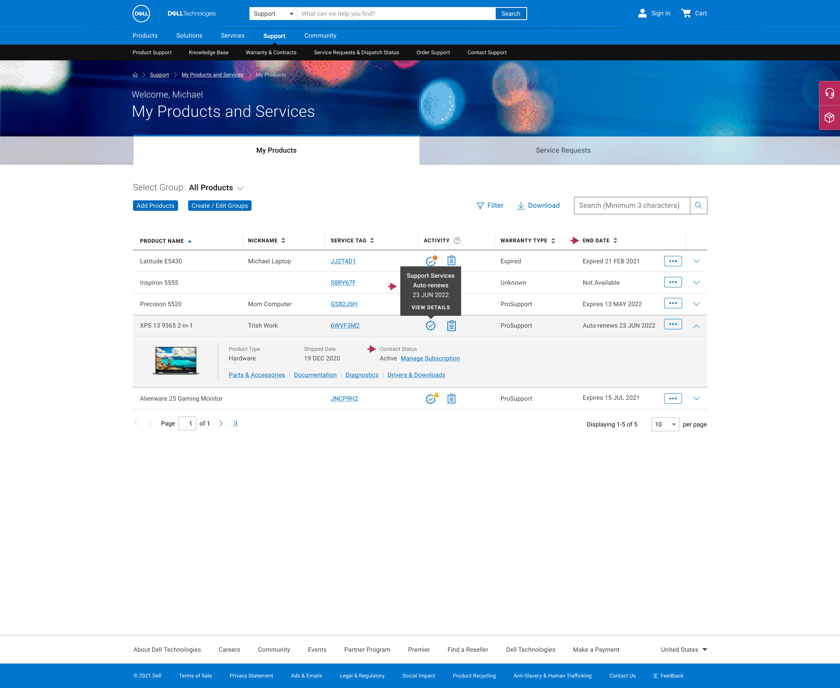Expand the Precision 5520 row
Viewport: 840px width, 688px height.
click(696, 304)
